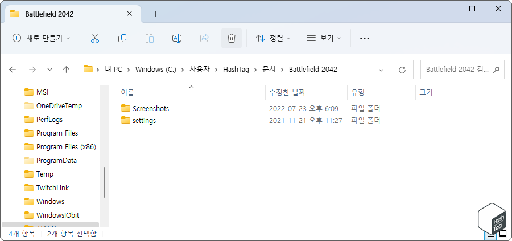
Task: Select PerfLogs in navigation tree
Action: click(x=49, y=119)
